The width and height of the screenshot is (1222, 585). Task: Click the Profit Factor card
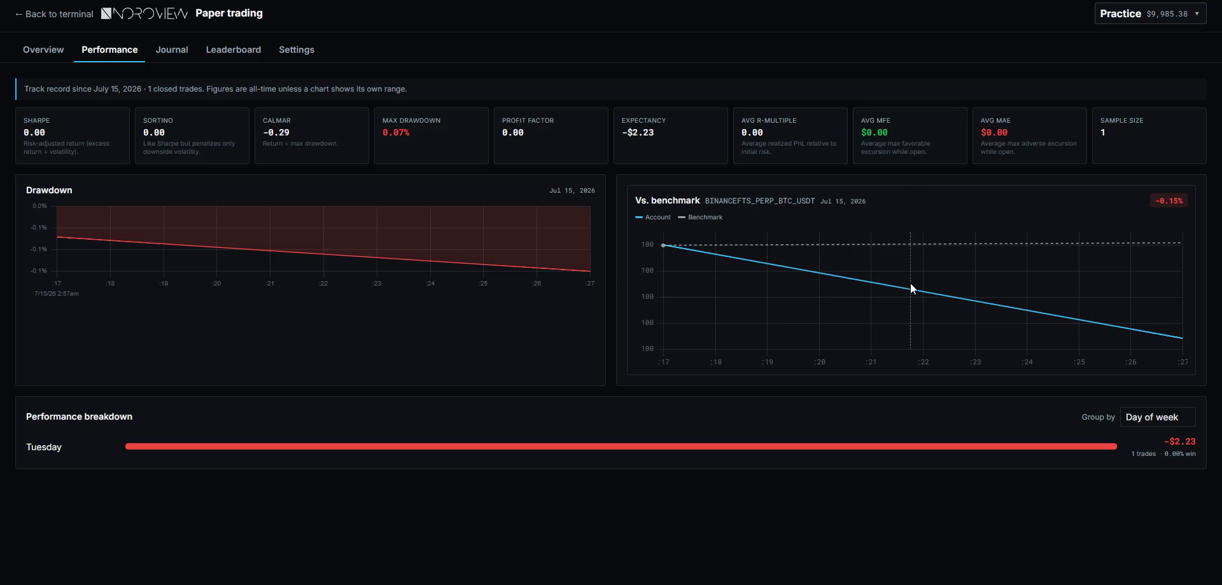click(551, 135)
